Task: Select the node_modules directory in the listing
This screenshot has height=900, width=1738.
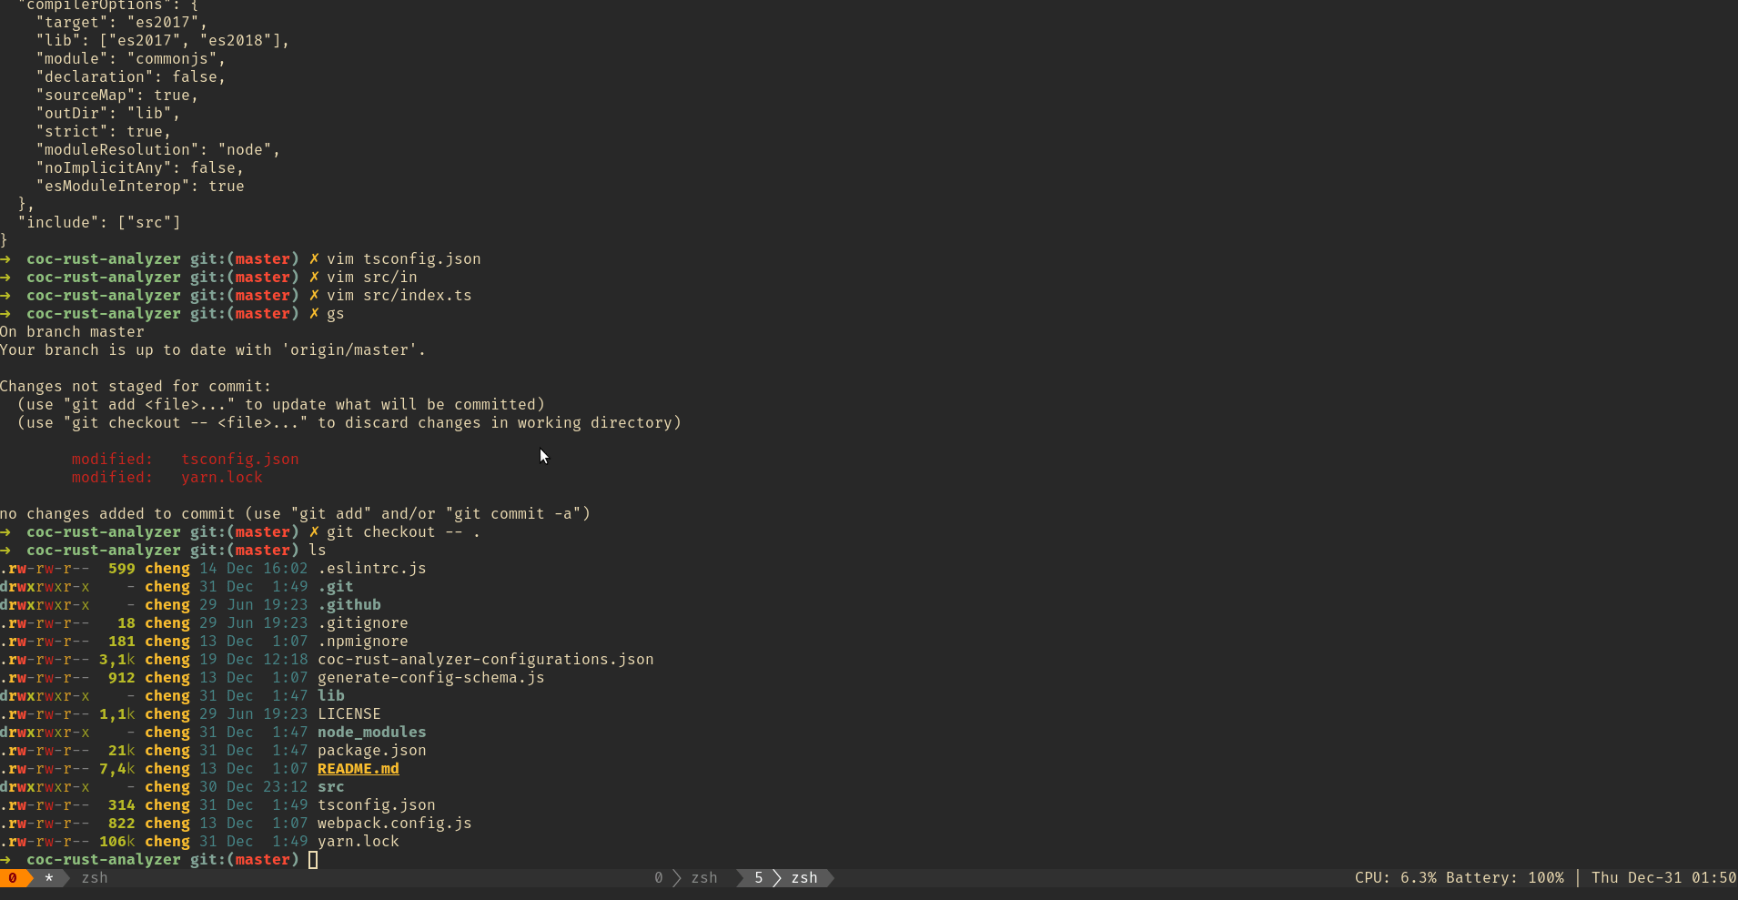Action: pyautogui.click(x=371, y=732)
